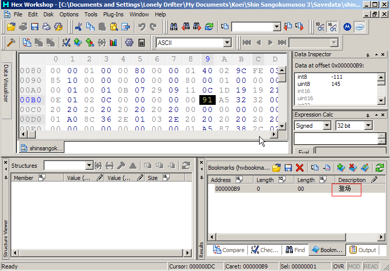Click Remove Bookmark icon in Bookmarks panel
The image size is (390, 271).
[x=353, y=168]
